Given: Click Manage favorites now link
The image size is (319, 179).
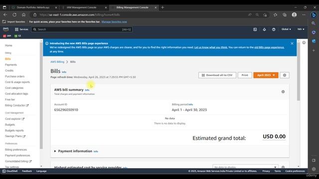Looking at the screenshot, I should [x=114, y=22].
